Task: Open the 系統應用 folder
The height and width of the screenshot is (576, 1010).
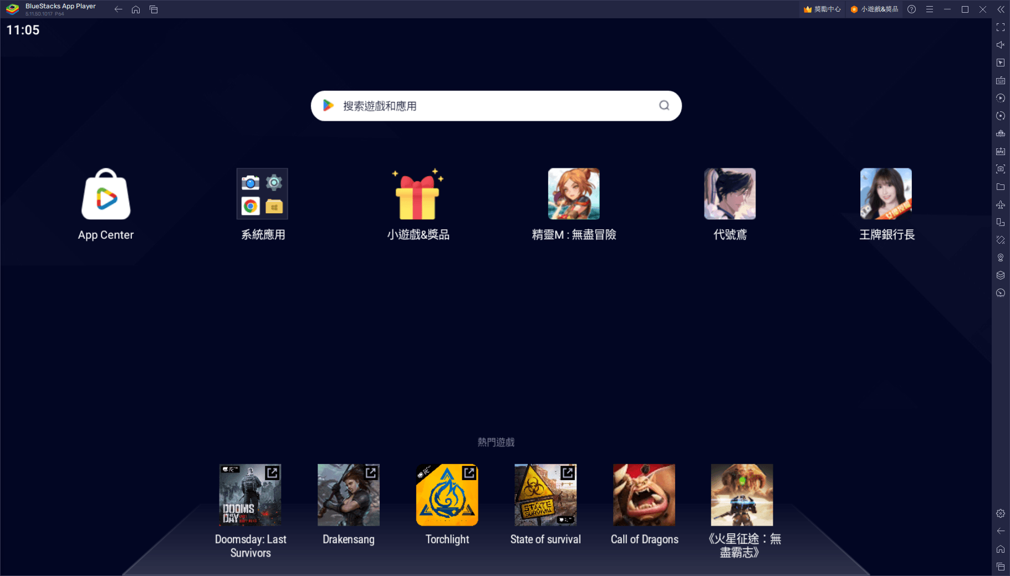Action: click(x=262, y=194)
